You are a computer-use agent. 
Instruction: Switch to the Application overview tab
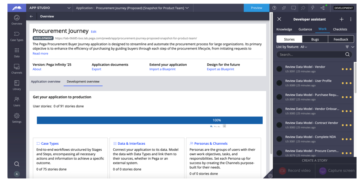[45, 81]
